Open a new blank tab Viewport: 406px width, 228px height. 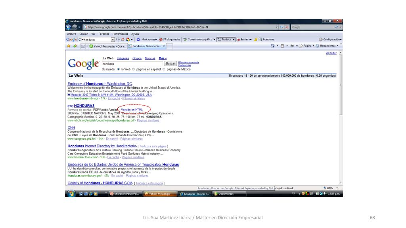click(x=170, y=46)
